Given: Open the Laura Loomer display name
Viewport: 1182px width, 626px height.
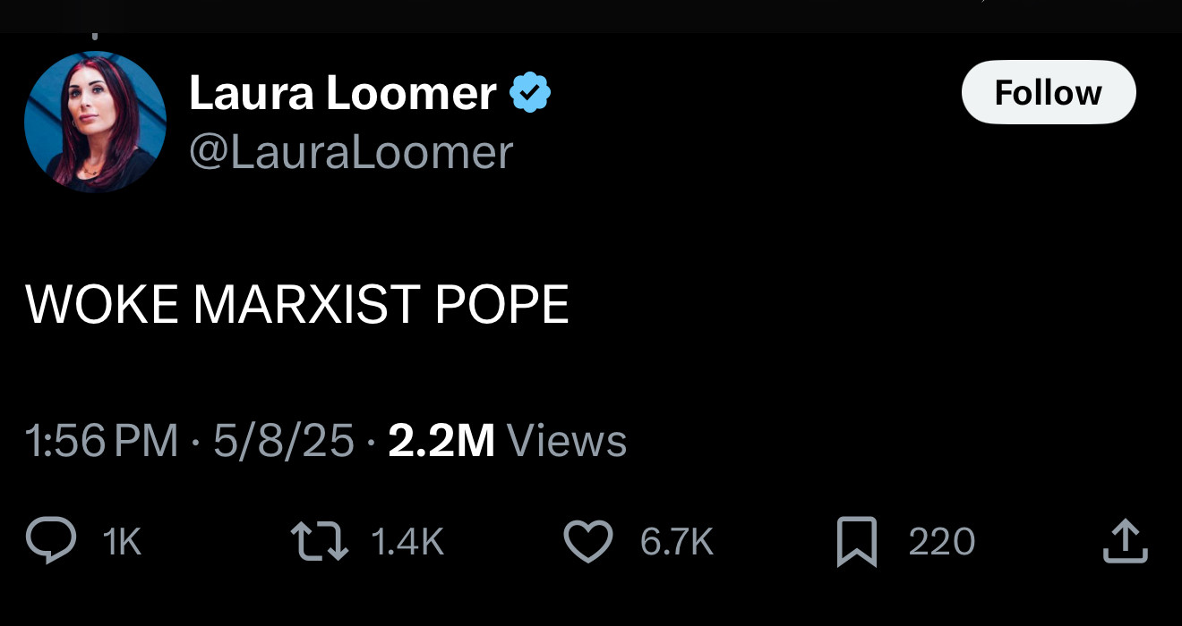Looking at the screenshot, I should pyautogui.click(x=342, y=93).
